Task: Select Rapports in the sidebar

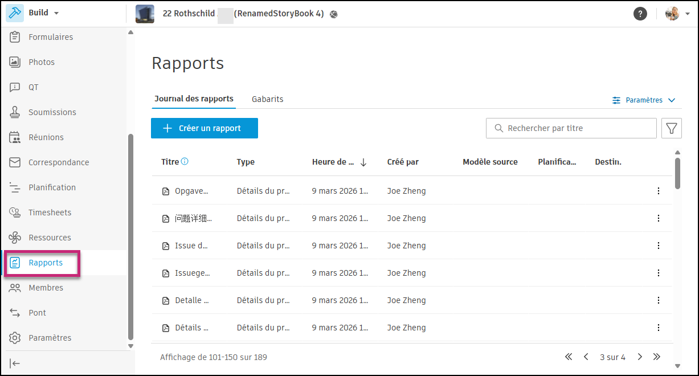Action: coord(46,263)
